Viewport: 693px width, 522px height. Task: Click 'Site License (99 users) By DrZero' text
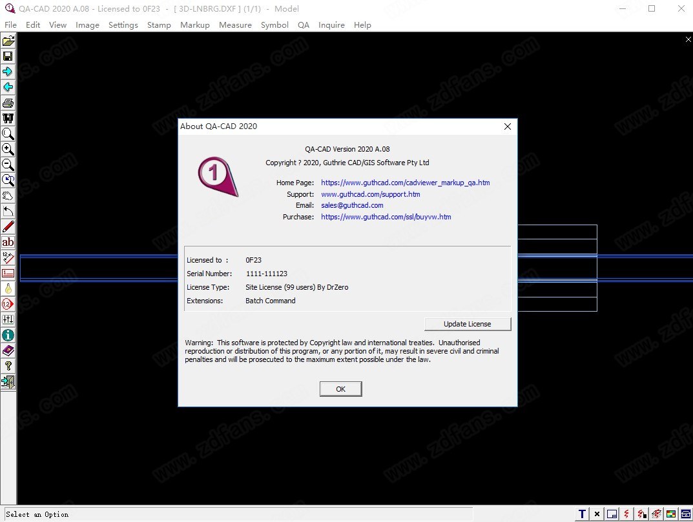(297, 288)
